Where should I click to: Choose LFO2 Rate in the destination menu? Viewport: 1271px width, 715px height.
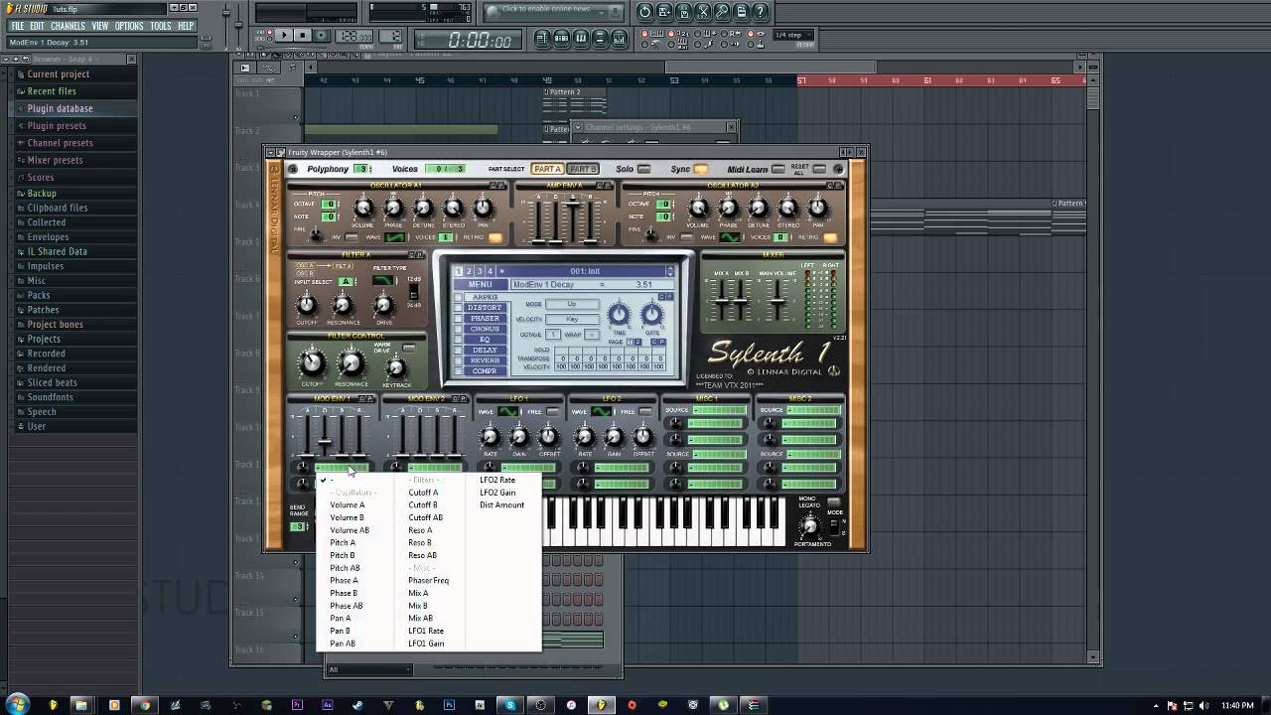click(497, 480)
